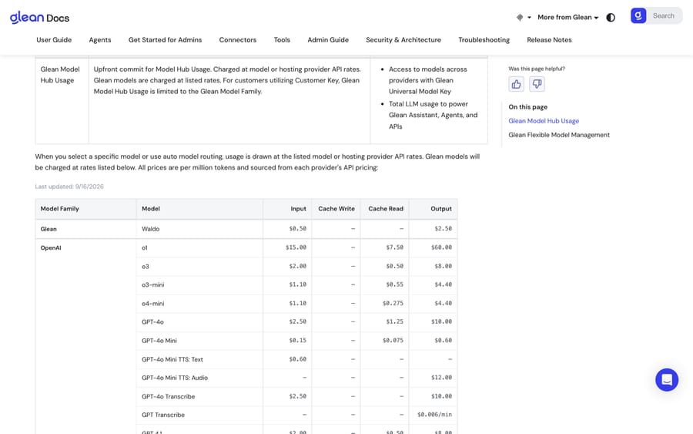The width and height of the screenshot is (693, 434).
Task: Open Security & Architecture nav tab
Action: (403, 40)
